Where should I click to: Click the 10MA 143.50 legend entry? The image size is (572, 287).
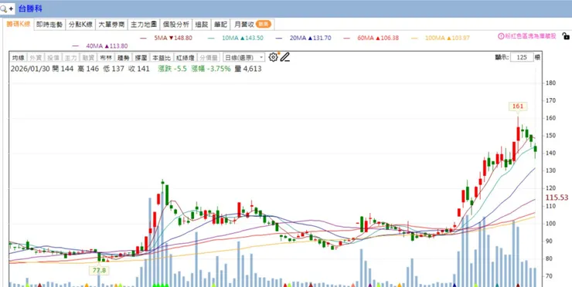(236, 38)
